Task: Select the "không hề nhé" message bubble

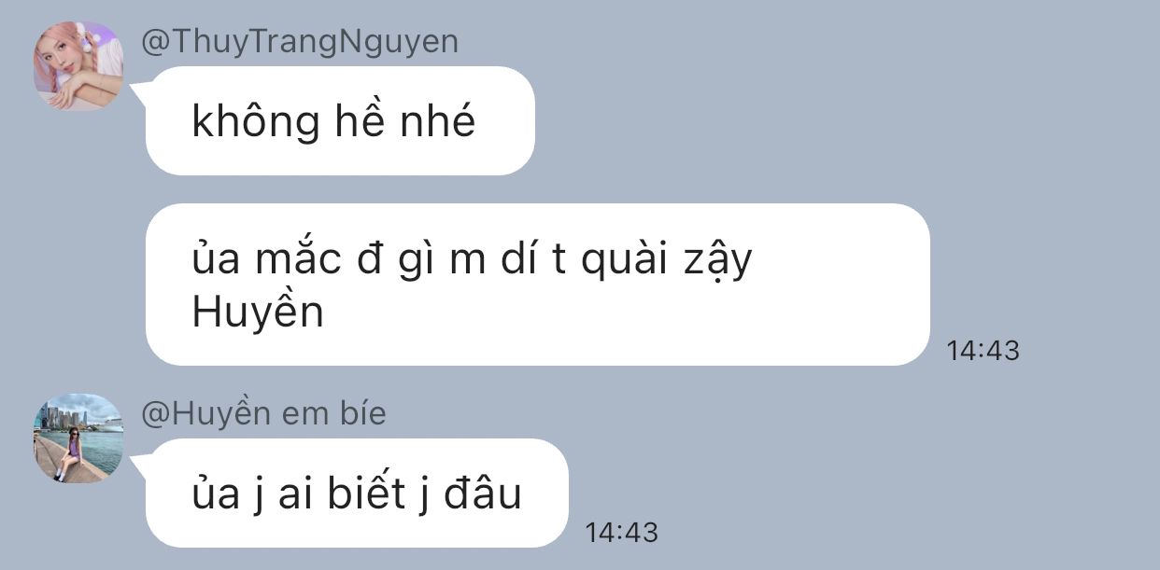Action: [340, 120]
